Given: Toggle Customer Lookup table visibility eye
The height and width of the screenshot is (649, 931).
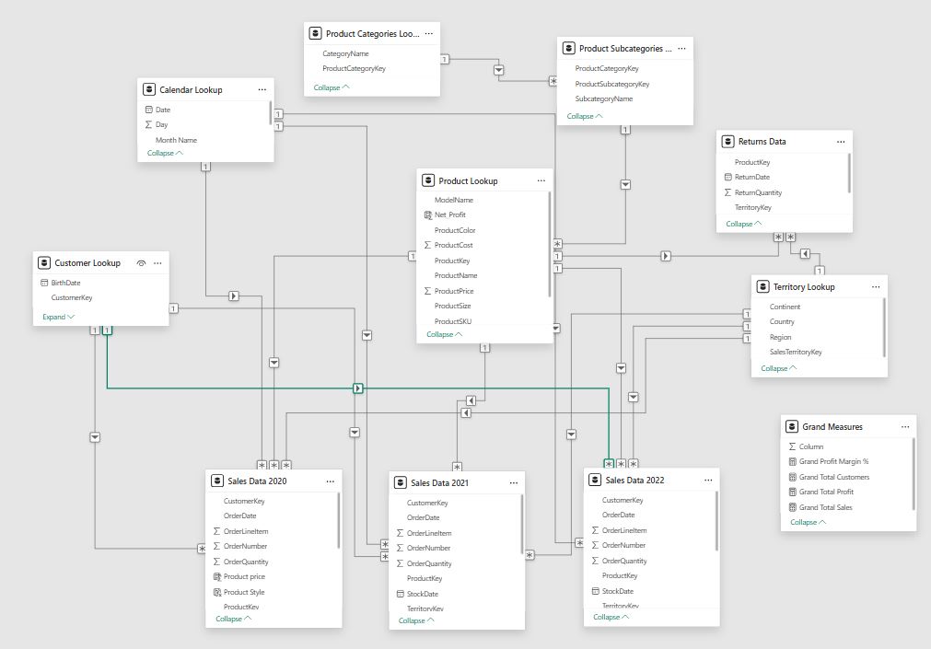Looking at the screenshot, I should click(141, 263).
